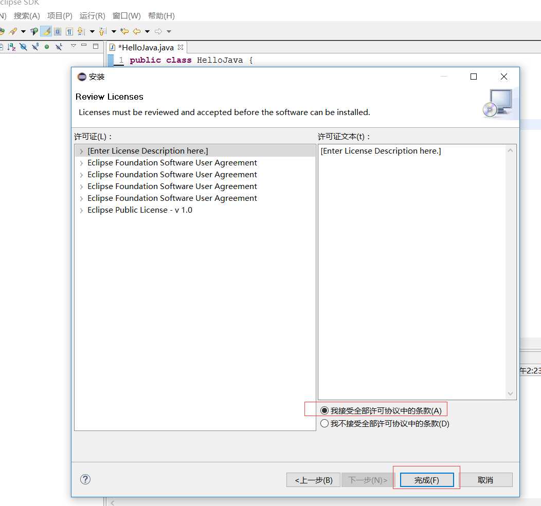
Task: Open back navigation history dropdown
Action: 147,32
